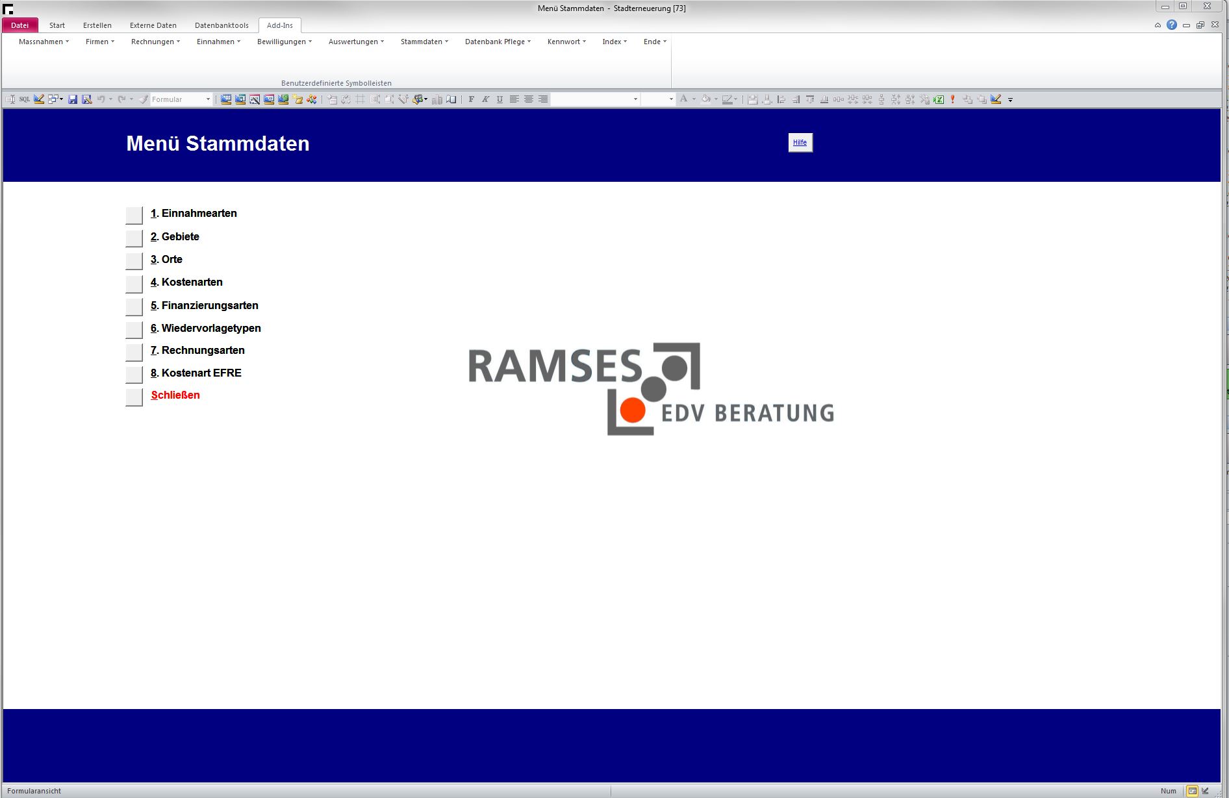Viewport: 1229px width, 798px height.
Task: Open the Ende dropdown menu
Action: (x=655, y=42)
